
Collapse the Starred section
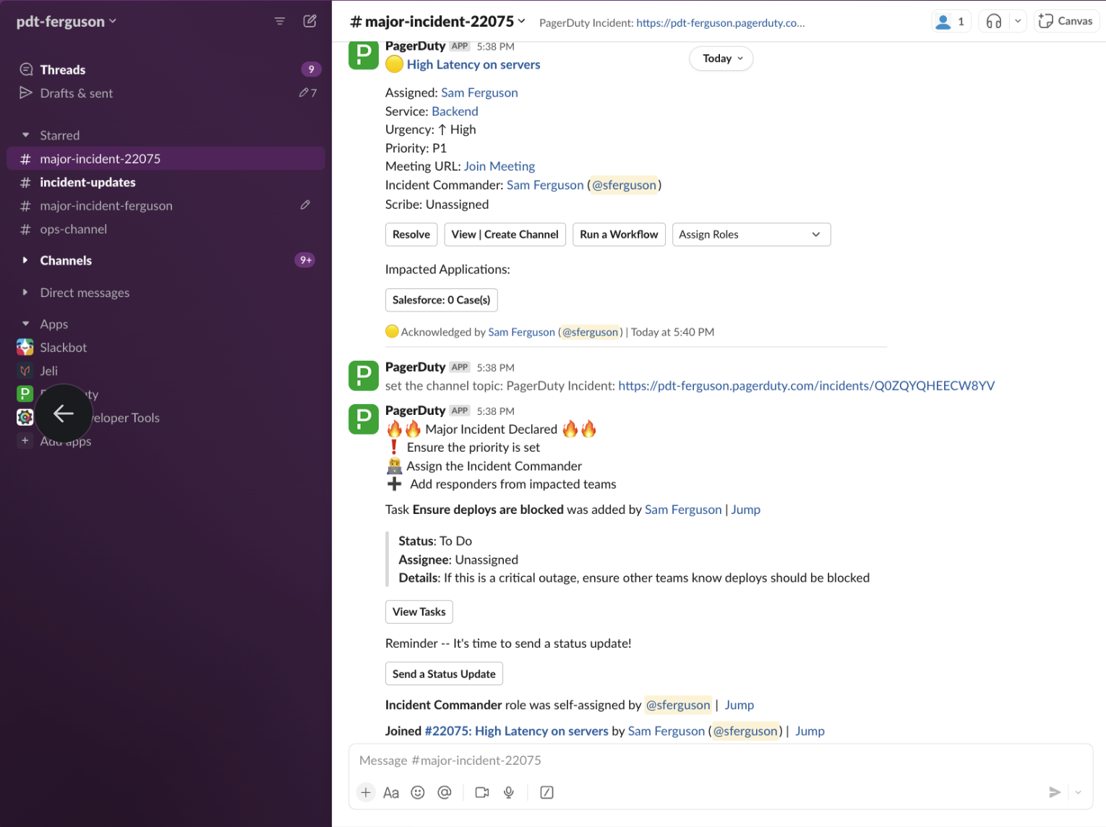(x=25, y=134)
